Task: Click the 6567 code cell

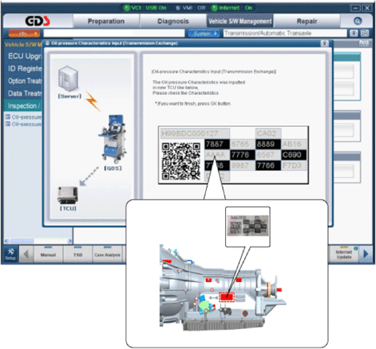Action: 268,155
